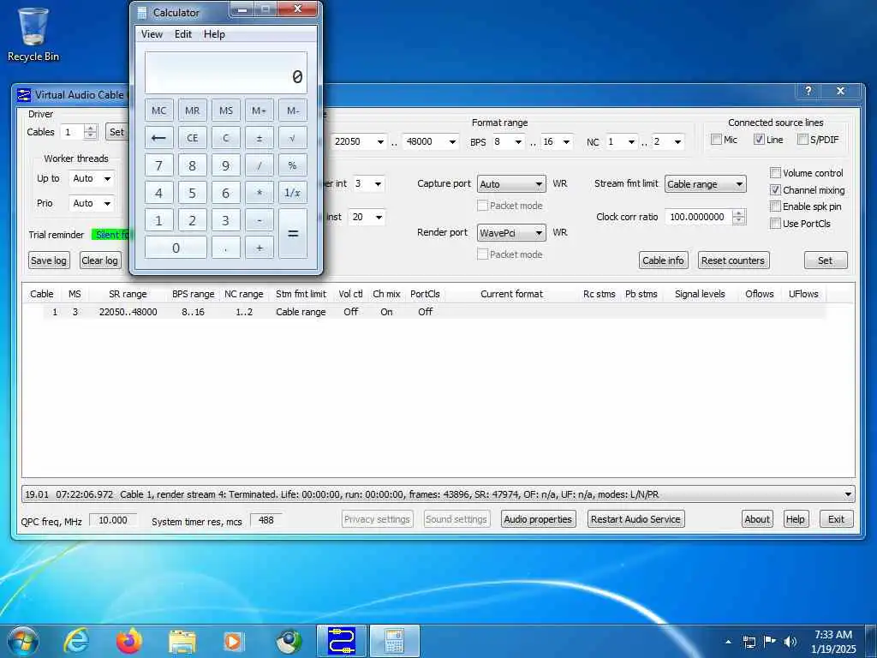The image size is (877, 658).
Task: Expand the event log message dropdown
Action: tap(848, 494)
